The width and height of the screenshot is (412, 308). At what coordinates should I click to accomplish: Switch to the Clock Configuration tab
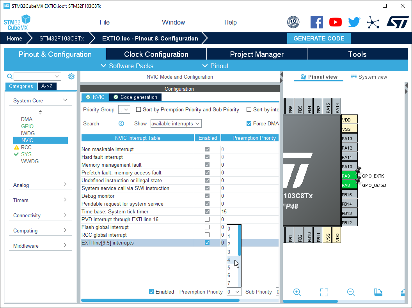156,54
